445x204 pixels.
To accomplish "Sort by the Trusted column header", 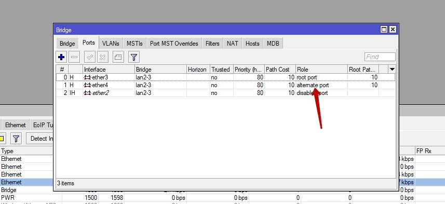I will coord(222,70).
